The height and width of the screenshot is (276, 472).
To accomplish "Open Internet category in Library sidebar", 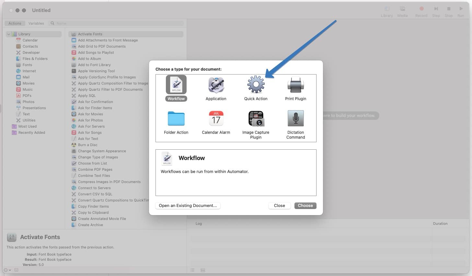I will (x=29, y=71).
